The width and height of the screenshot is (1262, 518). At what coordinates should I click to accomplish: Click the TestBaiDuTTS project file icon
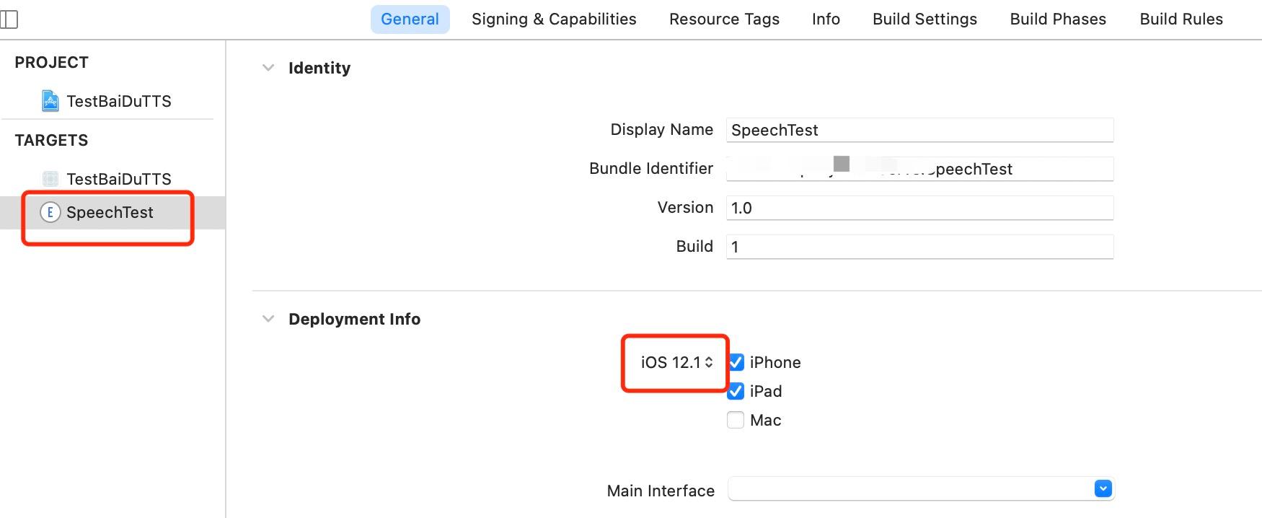[50, 101]
